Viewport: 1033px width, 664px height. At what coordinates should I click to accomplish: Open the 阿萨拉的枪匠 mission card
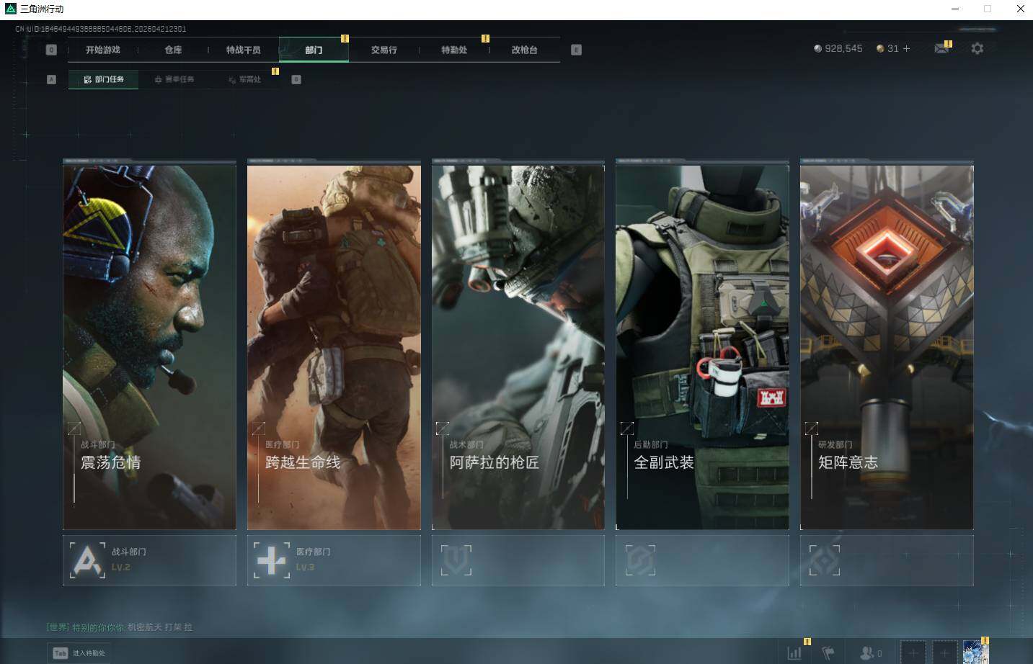click(x=518, y=347)
